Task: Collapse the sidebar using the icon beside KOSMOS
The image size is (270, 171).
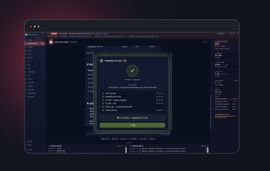Action: coord(43,35)
